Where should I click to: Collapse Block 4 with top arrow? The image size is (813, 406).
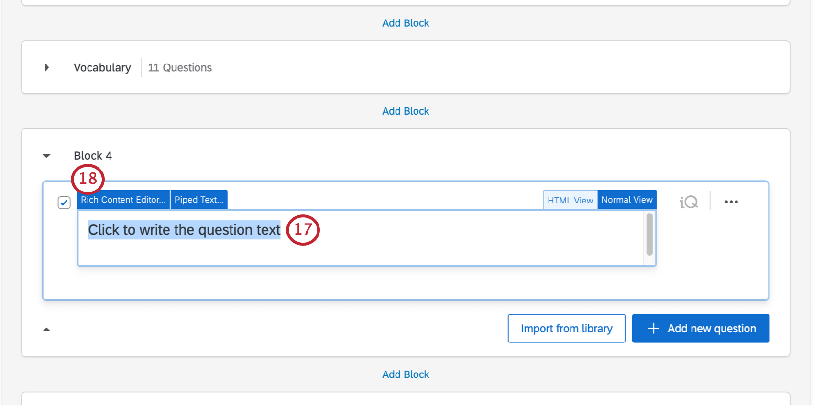pos(46,156)
